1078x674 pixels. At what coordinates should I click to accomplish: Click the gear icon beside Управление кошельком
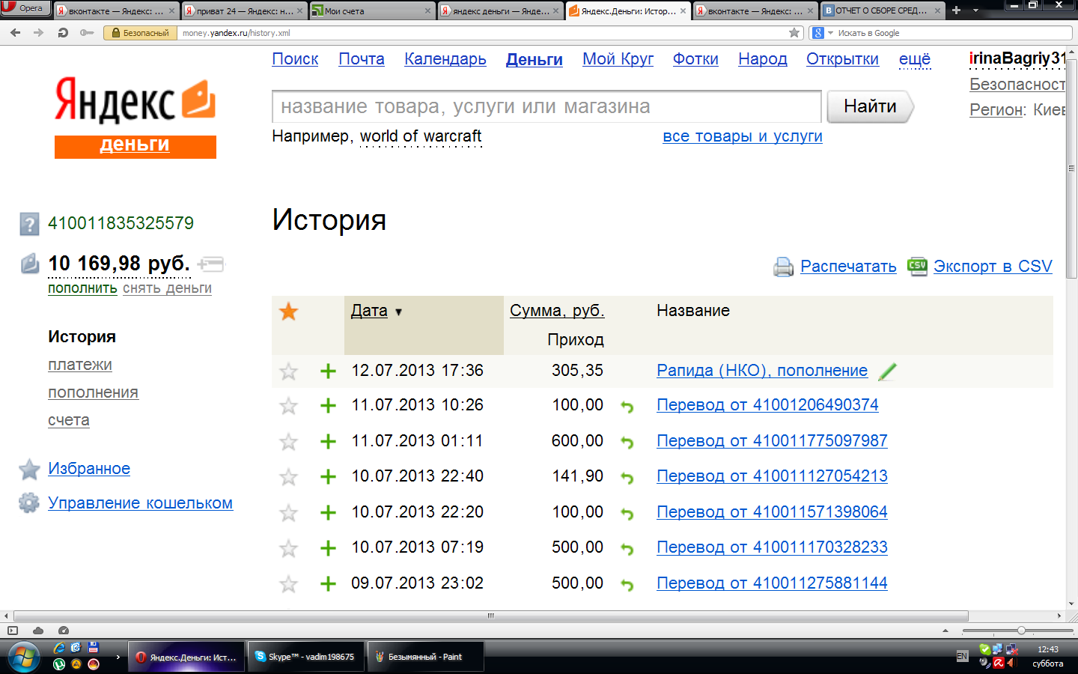(29, 503)
